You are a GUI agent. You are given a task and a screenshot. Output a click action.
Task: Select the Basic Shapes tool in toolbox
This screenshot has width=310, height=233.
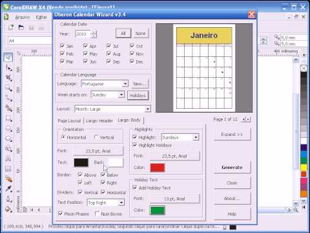pyautogui.click(x=8, y=149)
